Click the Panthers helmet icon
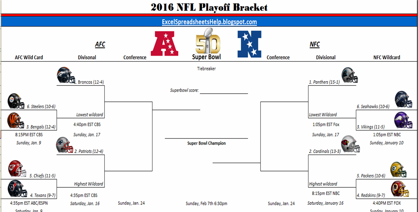This screenshot has width=418, height=212. coord(350,75)
